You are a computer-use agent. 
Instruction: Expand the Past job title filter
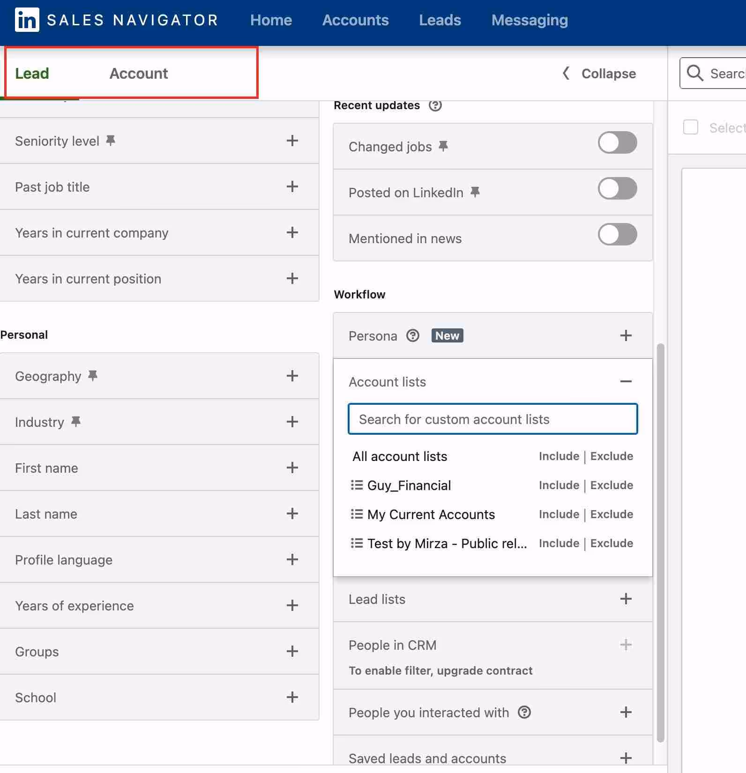click(292, 186)
